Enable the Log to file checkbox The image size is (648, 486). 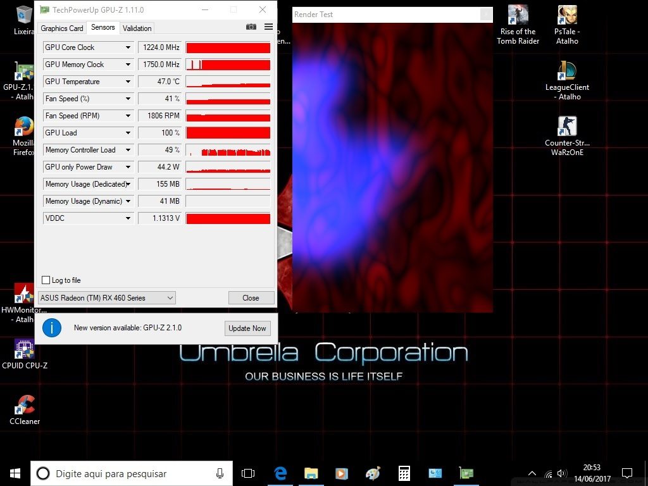(x=46, y=280)
